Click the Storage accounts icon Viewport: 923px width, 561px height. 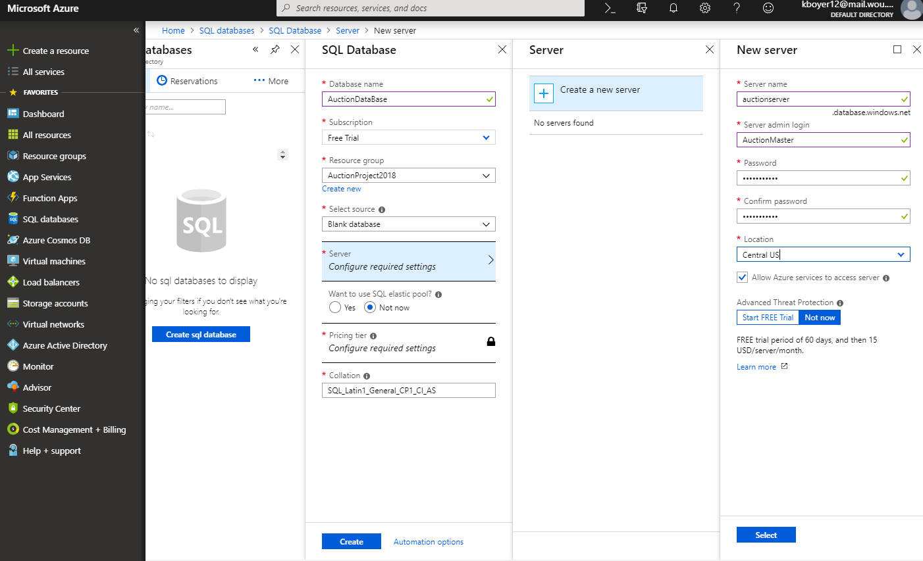click(13, 303)
